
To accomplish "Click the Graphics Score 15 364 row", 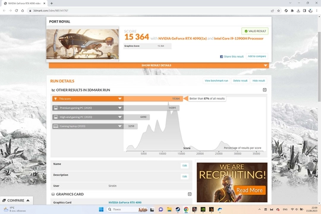I will click(147, 46).
